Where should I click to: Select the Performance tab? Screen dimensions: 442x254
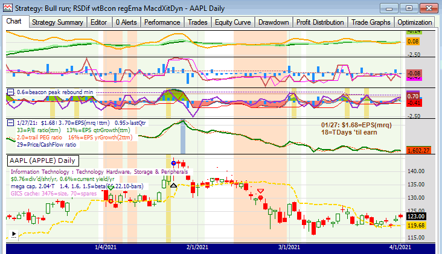(x=162, y=22)
